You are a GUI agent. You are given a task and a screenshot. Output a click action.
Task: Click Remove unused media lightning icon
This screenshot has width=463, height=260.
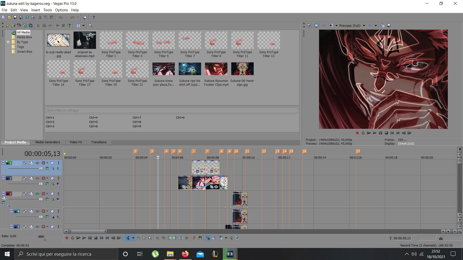(x=7, y=26)
